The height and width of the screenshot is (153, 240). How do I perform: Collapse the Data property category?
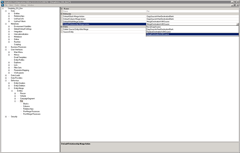[62, 27]
